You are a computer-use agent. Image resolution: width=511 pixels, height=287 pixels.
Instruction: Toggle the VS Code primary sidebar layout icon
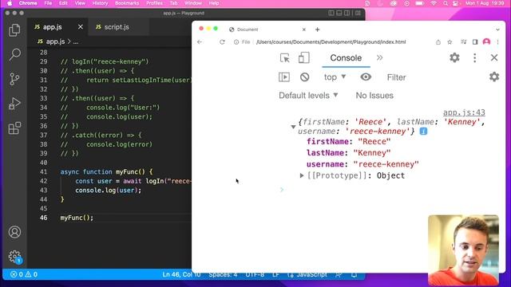tap(331, 13)
